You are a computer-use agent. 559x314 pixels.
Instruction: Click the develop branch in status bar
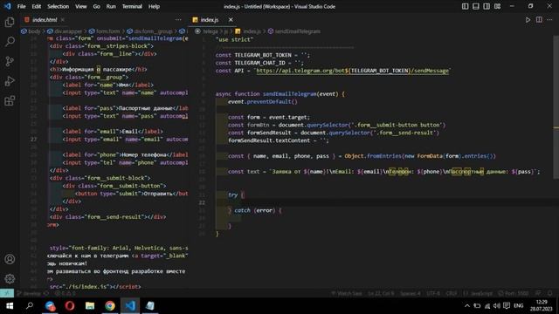(29, 293)
